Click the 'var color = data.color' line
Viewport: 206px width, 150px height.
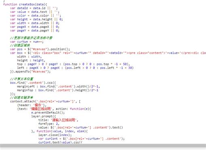pos(36,16)
